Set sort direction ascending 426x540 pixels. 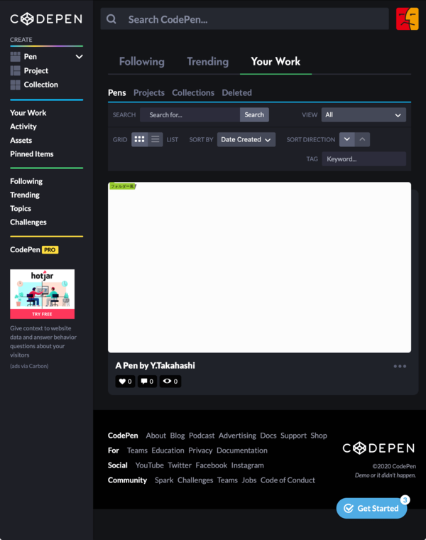click(362, 139)
